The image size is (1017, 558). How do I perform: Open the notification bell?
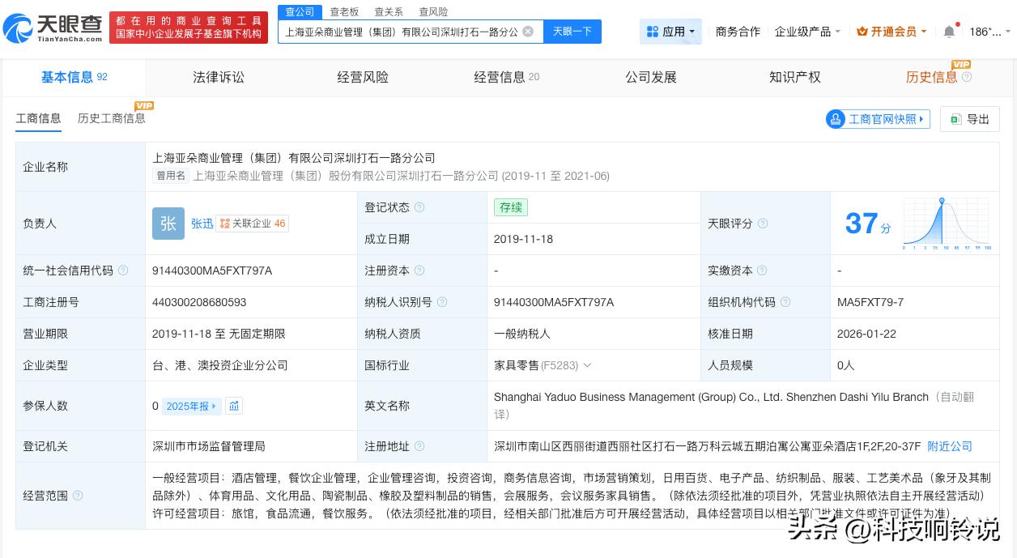949,32
